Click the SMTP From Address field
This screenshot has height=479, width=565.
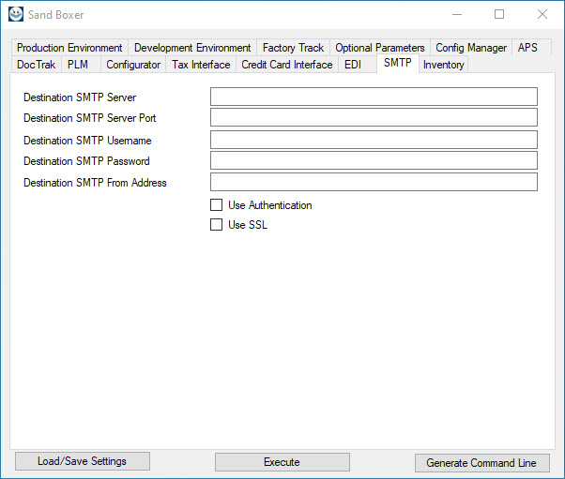tap(374, 182)
